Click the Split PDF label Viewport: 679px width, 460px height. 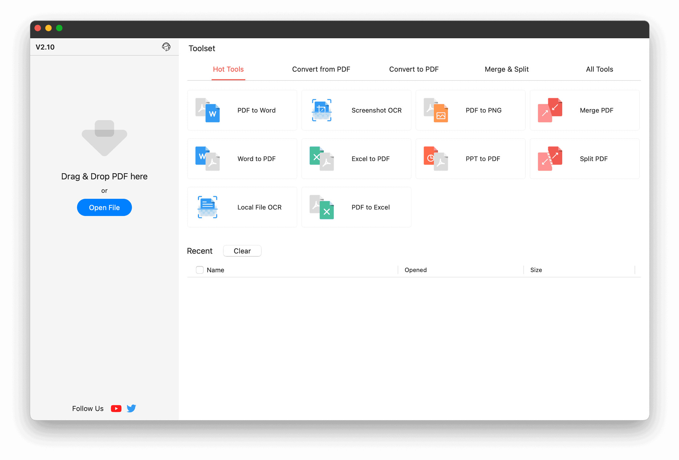click(x=594, y=159)
